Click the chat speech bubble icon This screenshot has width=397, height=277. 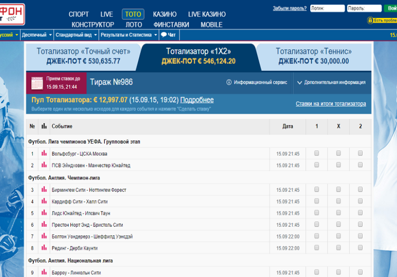164,35
